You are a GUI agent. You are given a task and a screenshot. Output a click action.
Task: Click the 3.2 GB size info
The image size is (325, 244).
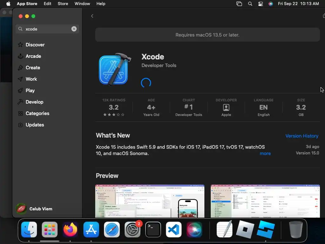click(301, 107)
